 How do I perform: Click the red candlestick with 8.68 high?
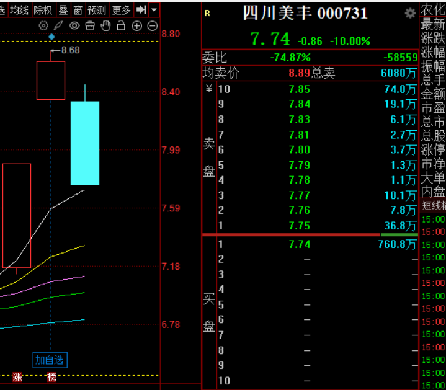click(51, 81)
